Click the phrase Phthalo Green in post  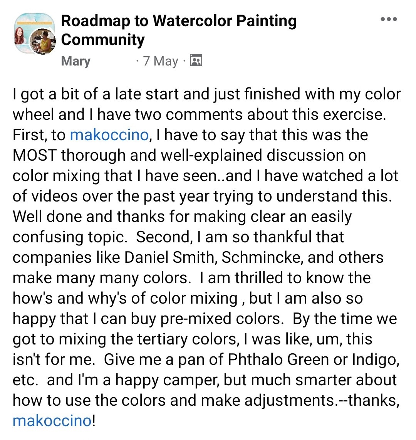coord(278,359)
